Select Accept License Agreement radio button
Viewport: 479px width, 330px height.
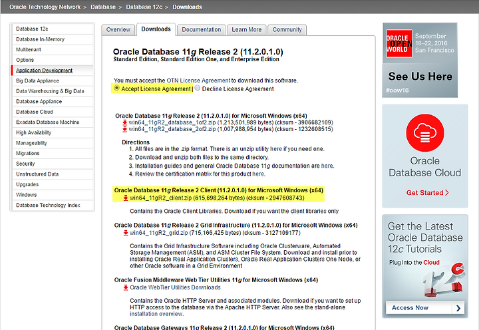pos(116,88)
